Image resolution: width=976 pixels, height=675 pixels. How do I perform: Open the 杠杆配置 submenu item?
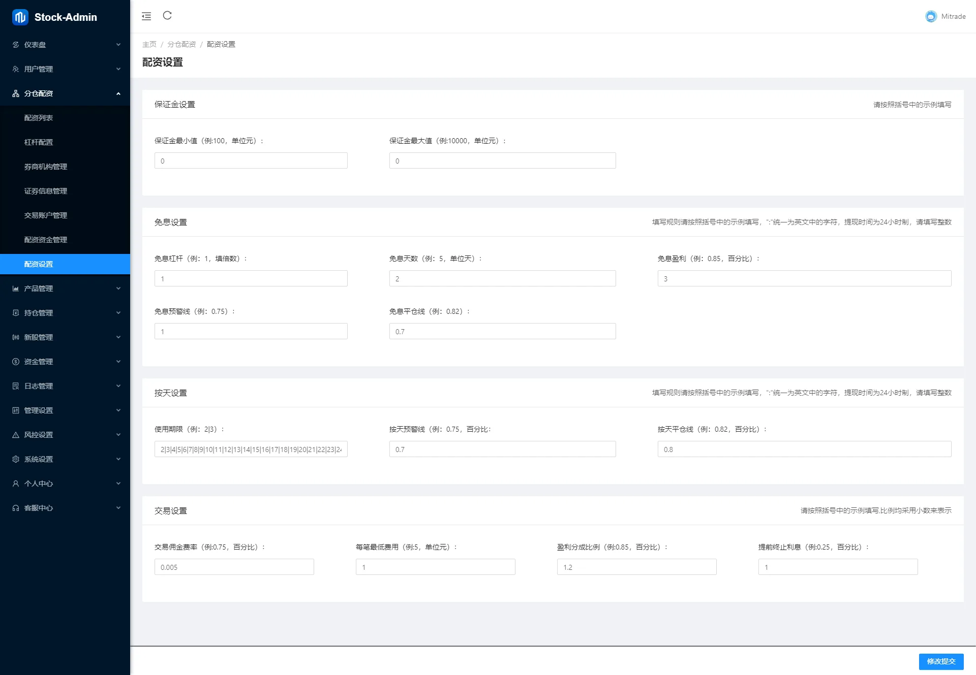tap(39, 142)
